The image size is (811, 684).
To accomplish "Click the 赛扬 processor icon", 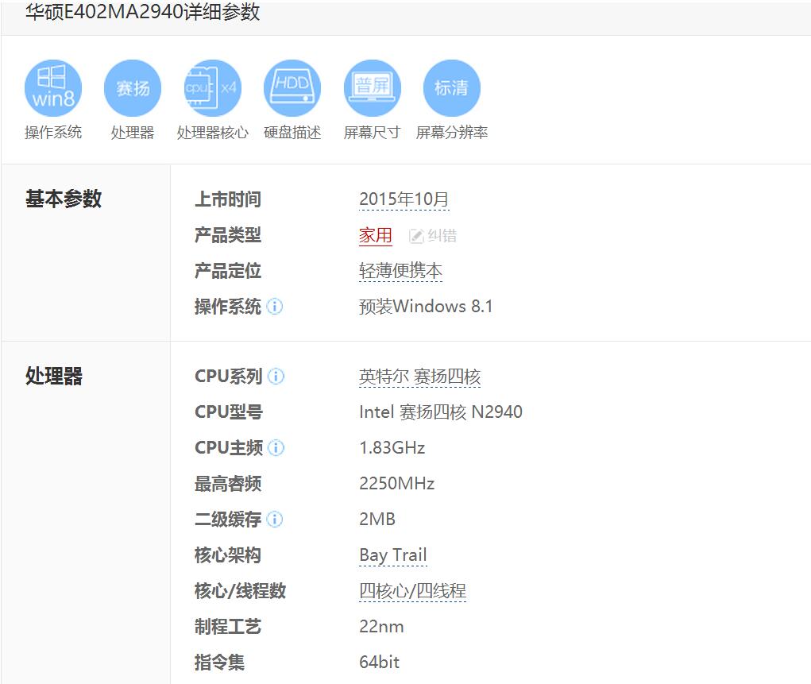I will coord(133,88).
